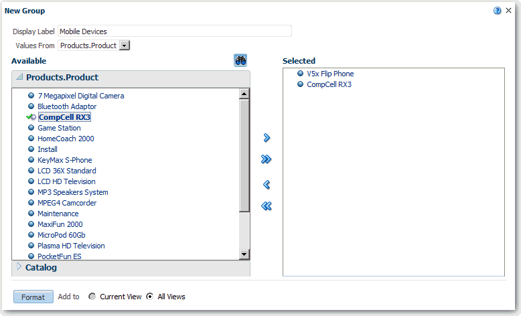Select Bluetooth Adaptor in Available list
This screenshot has height=316, width=521.
point(67,106)
